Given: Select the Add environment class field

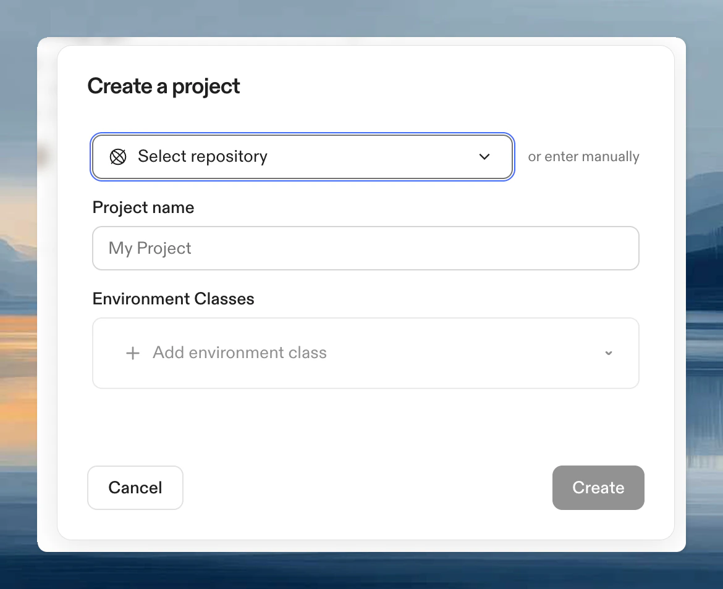Looking at the screenshot, I should [365, 353].
